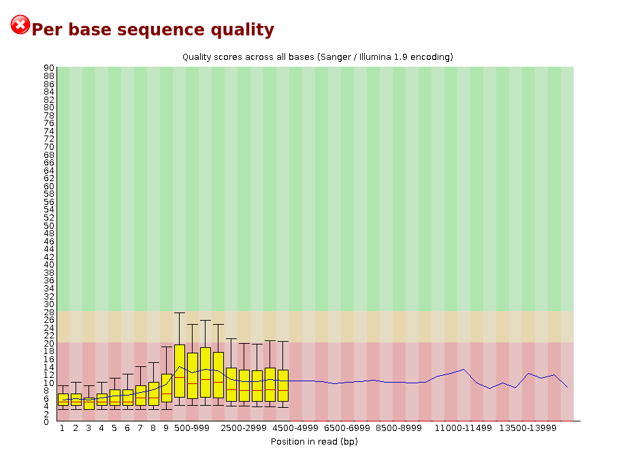Click the tallest yellow box at 500-999

click(x=180, y=371)
